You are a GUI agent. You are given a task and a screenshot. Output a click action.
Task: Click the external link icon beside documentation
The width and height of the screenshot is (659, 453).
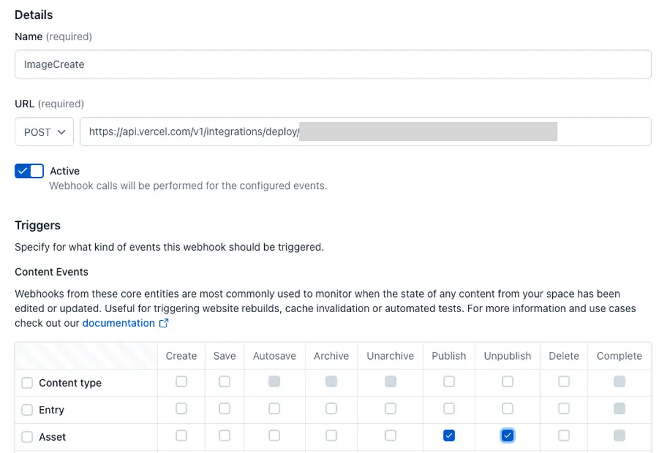pos(164,324)
